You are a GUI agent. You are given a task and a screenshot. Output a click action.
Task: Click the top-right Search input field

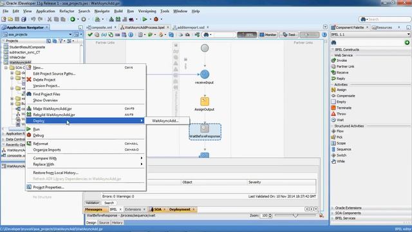[388, 19]
